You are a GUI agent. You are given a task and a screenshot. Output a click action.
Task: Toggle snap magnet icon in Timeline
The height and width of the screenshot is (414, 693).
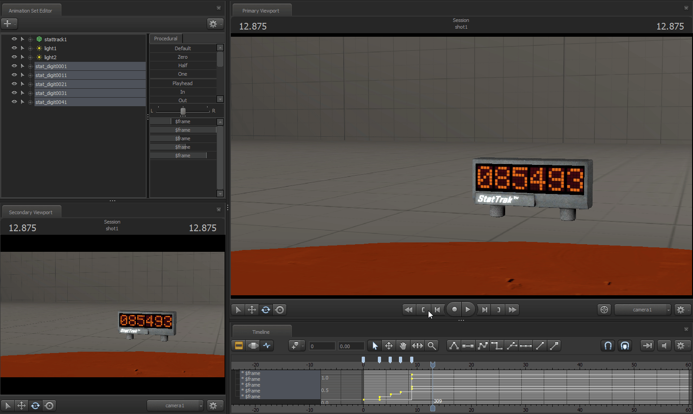[x=608, y=345]
